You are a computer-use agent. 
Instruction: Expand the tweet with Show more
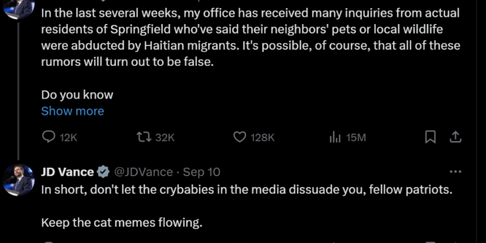point(73,111)
